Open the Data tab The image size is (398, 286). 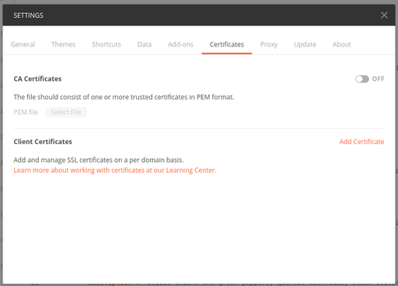[x=145, y=44]
